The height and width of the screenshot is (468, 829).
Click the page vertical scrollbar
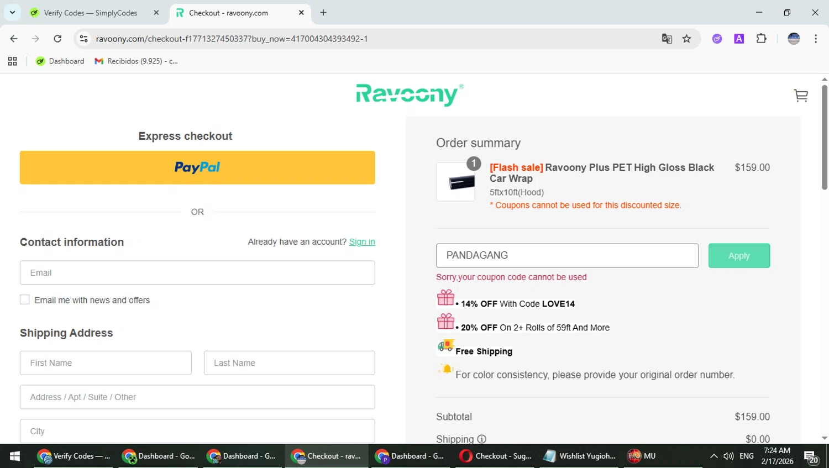click(825, 138)
